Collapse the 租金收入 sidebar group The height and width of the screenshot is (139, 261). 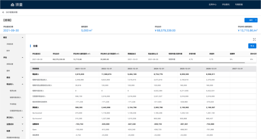coord(23,84)
